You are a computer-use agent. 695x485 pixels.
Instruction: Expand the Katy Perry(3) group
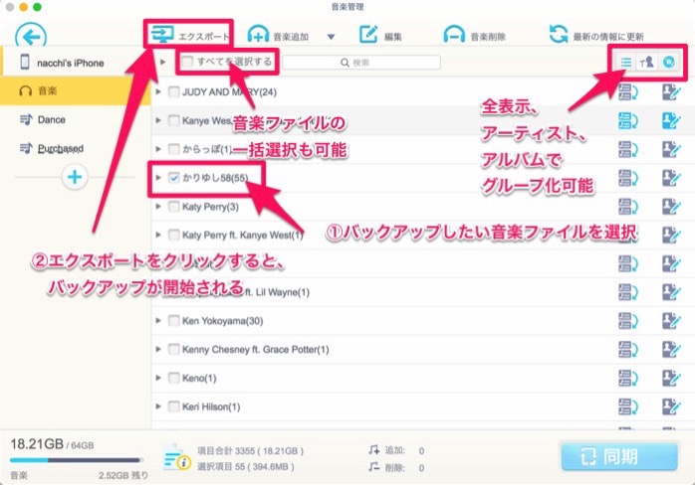pos(160,207)
